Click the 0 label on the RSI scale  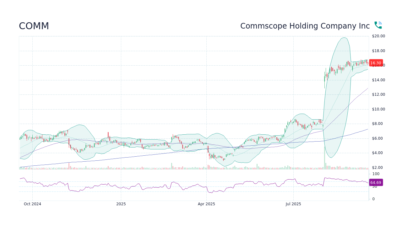coord(373,199)
